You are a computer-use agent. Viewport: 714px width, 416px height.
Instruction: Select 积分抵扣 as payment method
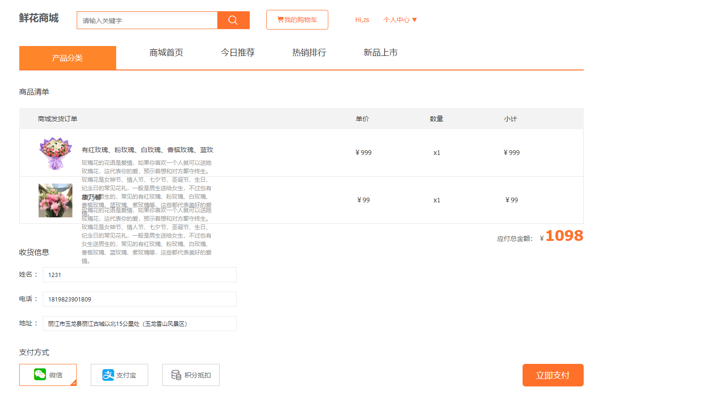pos(191,375)
